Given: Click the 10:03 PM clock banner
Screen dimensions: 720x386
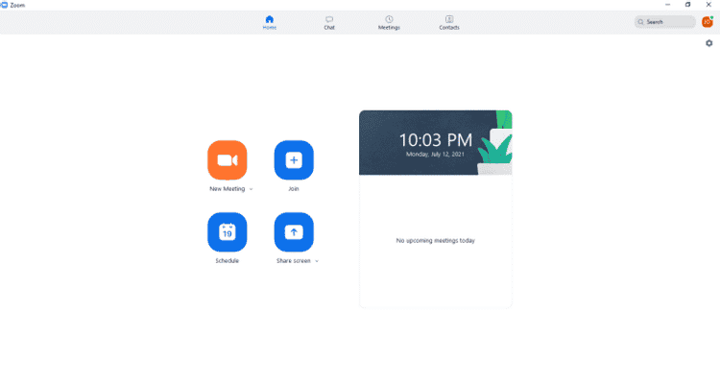Looking at the screenshot, I should [435, 142].
